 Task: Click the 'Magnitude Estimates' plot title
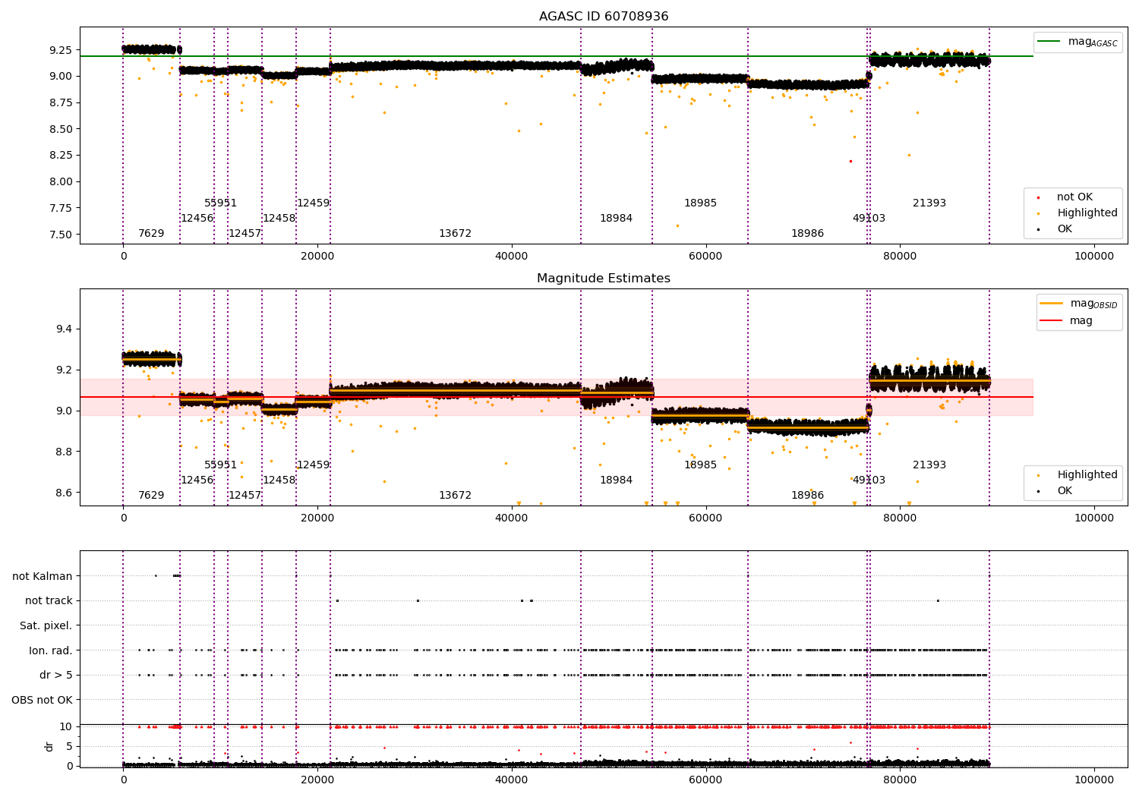tap(604, 279)
